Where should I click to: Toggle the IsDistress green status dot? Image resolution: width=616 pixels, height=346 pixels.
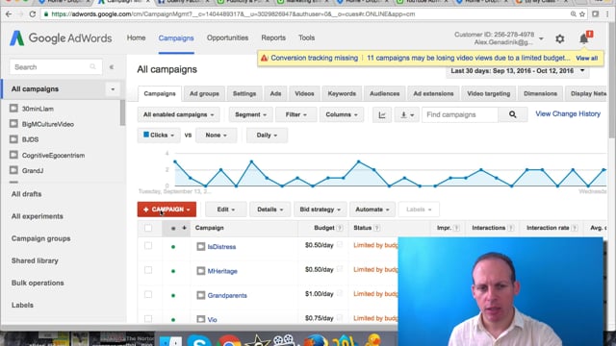173,247
